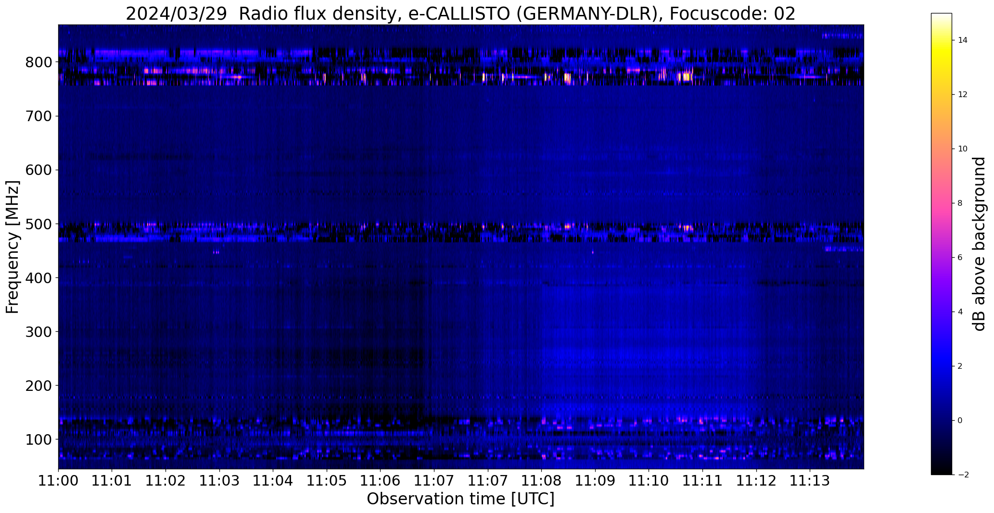The image size is (994, 513).
Task: Click the colorbar tick label 0
Action: 960,421
